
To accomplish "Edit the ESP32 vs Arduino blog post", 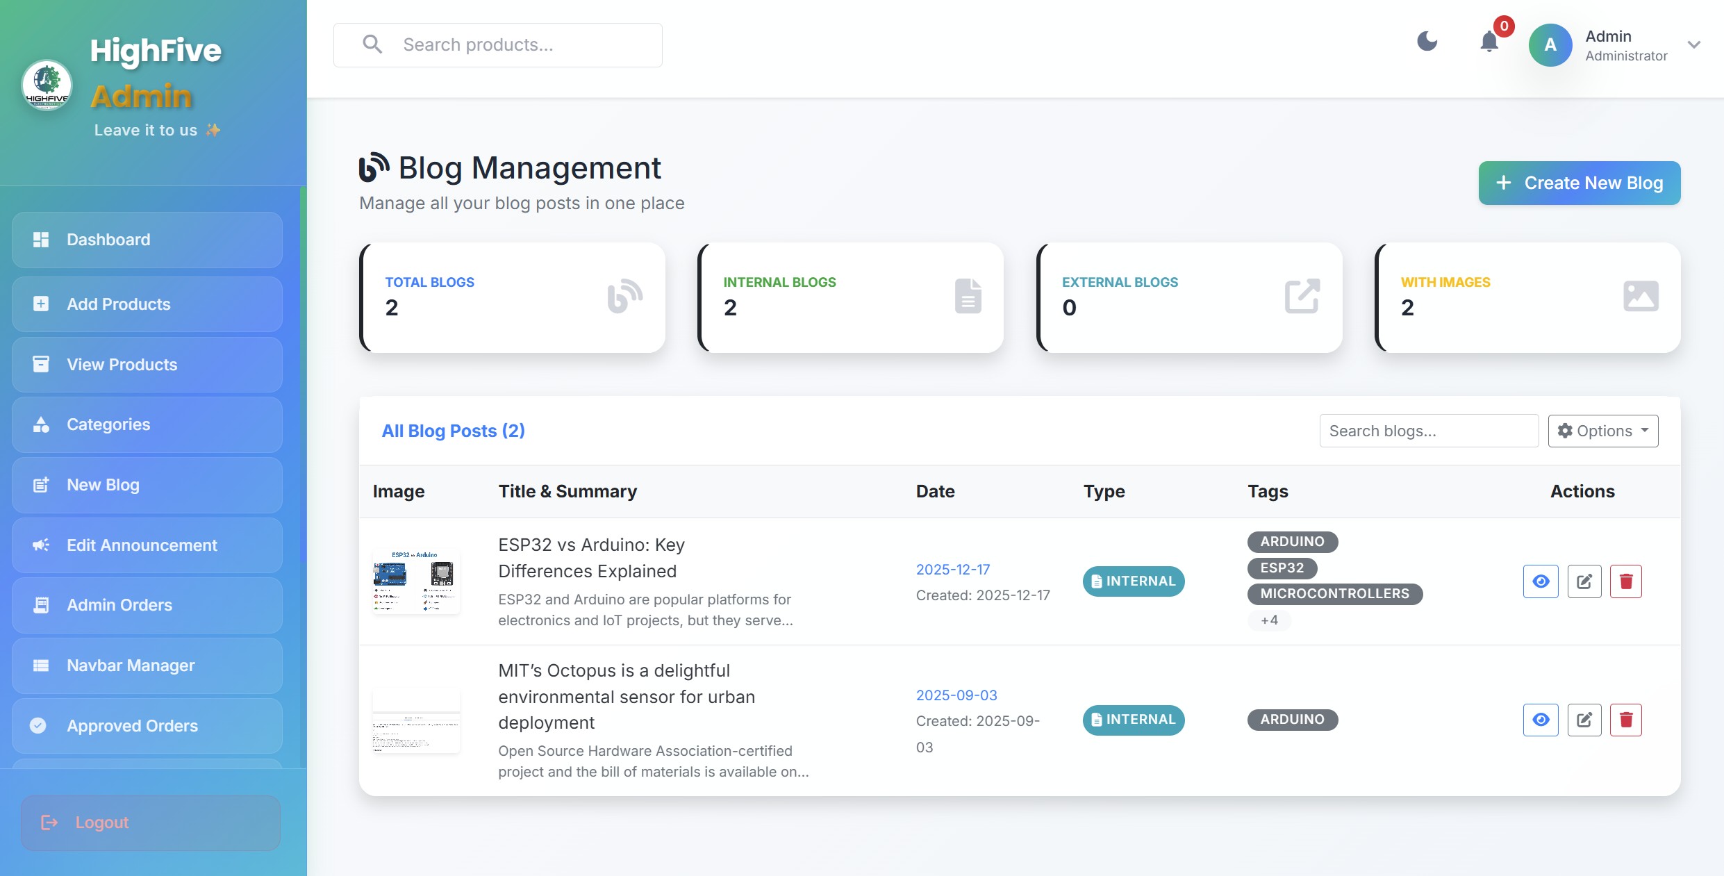I will (1584, 581).
